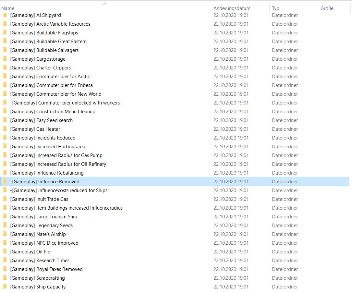This screenshot has height=293, width=352.
Task: Click folder icon of Buildable Great Eastern
Action: coord(5,41)
